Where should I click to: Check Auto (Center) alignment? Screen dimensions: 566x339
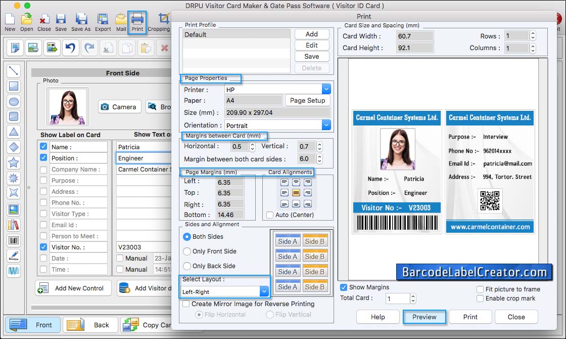[270, 215]
